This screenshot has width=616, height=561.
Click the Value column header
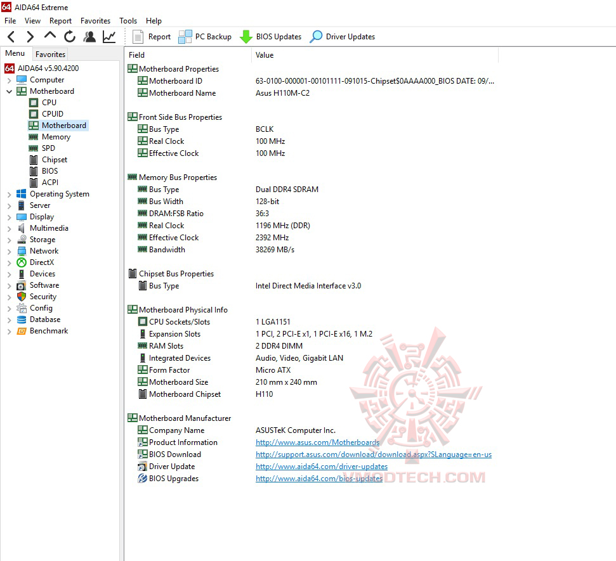375,55
